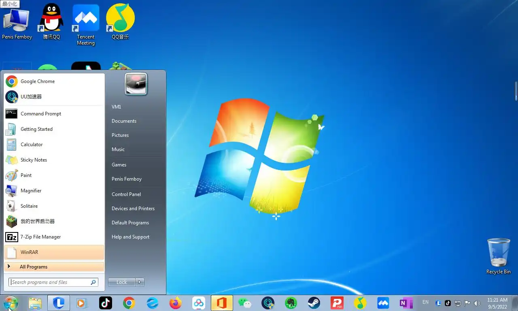The image size is (518, 311).
Task: Open Magnifier from the Start menu
Action: [54, 191]
